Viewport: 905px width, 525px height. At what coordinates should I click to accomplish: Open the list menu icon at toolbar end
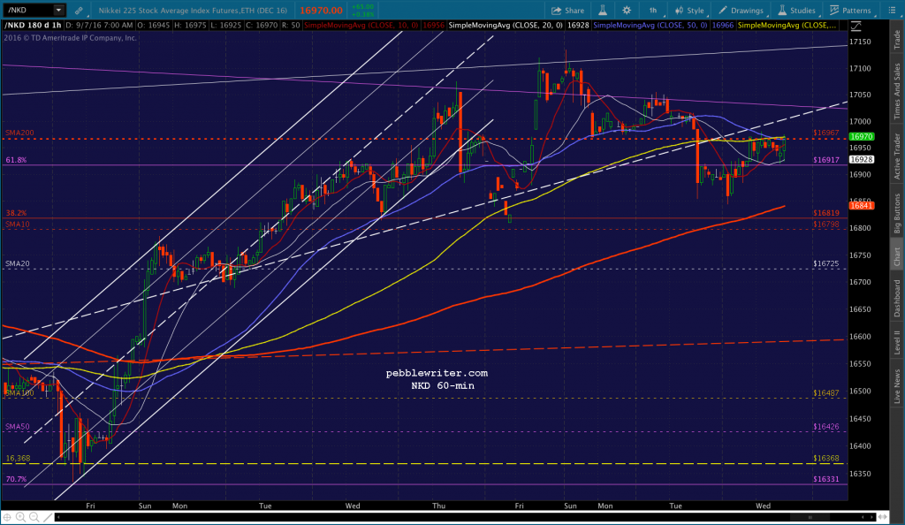click(892, 11)
